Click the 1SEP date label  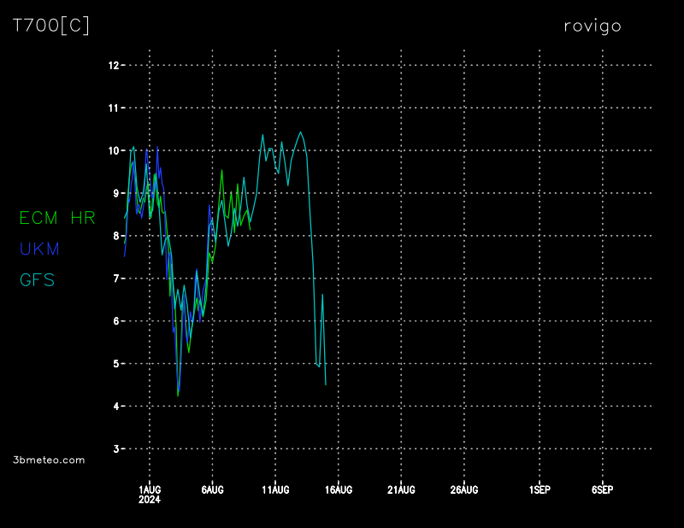[540, 490]
